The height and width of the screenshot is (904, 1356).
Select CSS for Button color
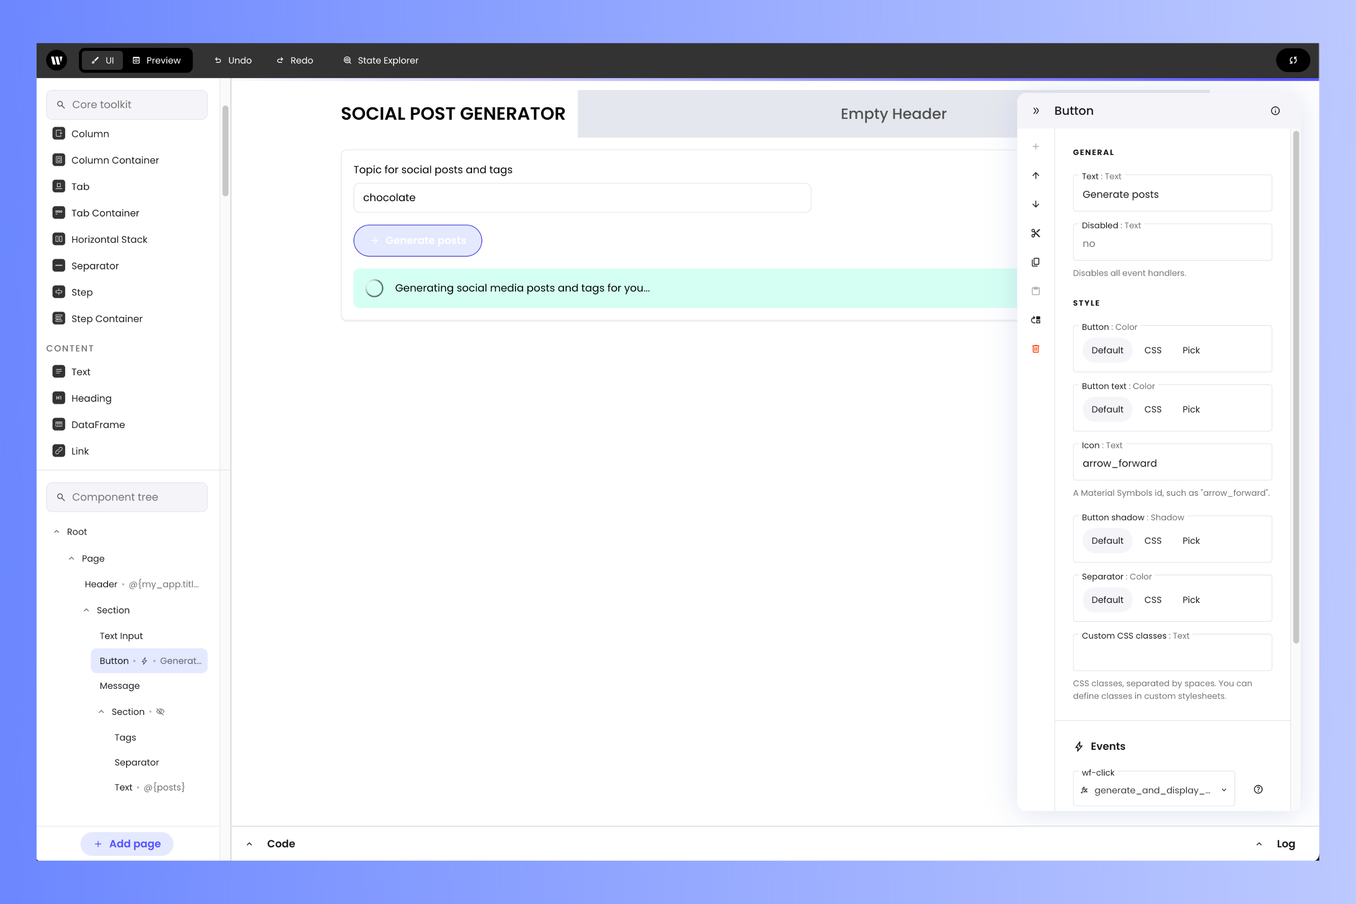[x=1153, y=350]
